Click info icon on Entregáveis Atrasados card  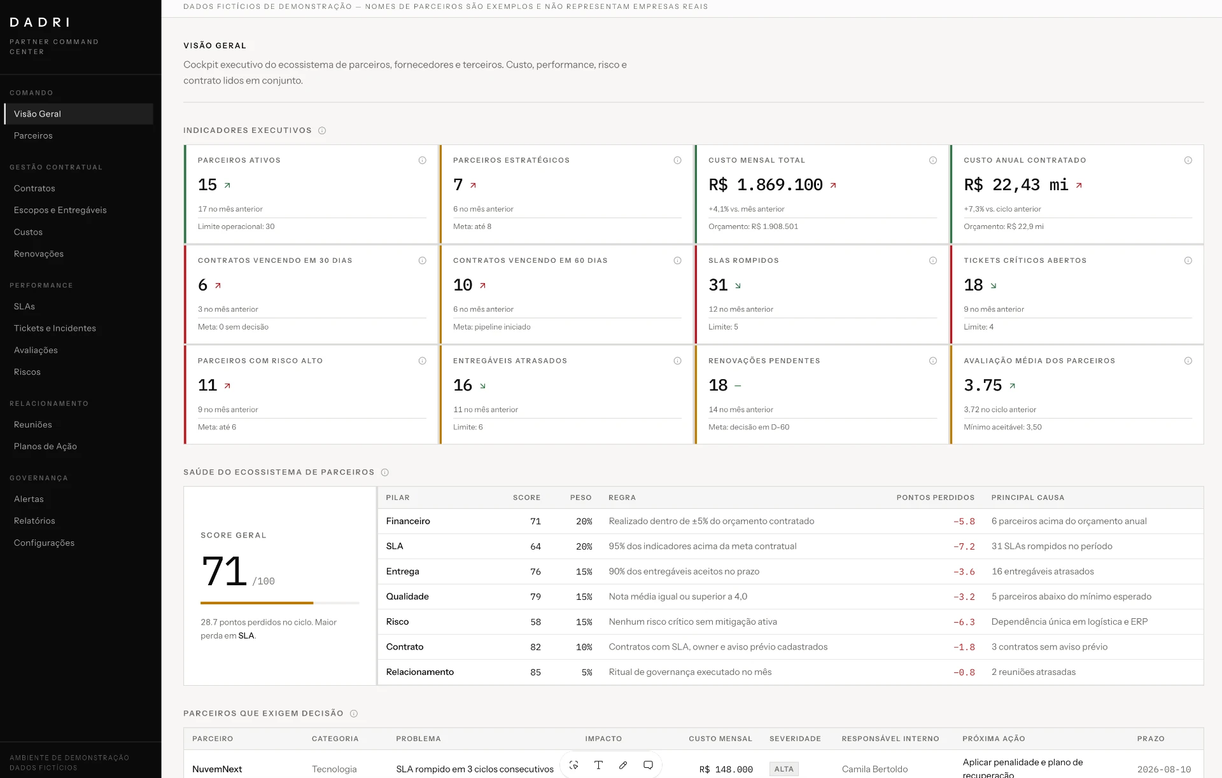677,361
